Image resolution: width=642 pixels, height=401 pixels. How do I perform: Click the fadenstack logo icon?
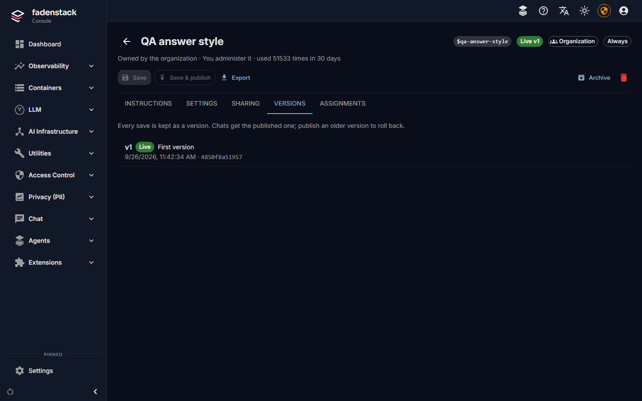(17, 16)
